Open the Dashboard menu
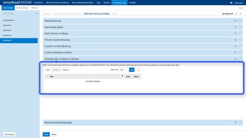Screen dimensions: 246x138 (x=38, y=3)
